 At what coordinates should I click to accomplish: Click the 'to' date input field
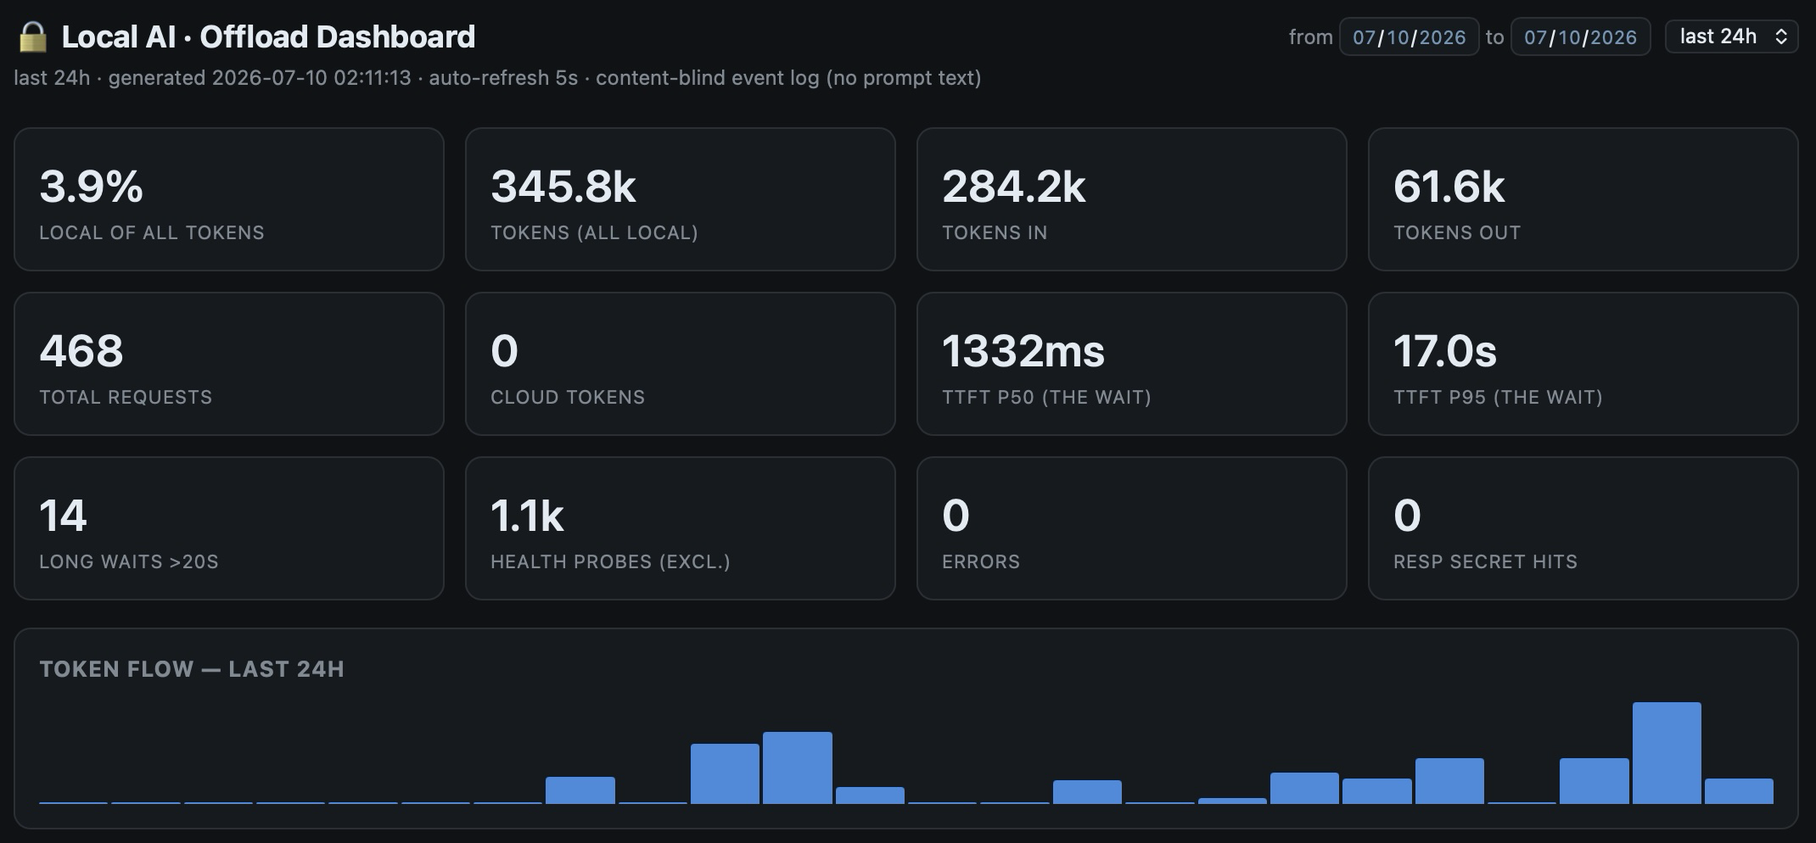(1580, 36)
